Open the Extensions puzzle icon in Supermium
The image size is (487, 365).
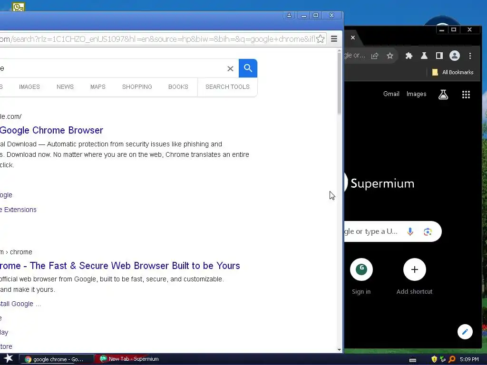click(409, 56)
